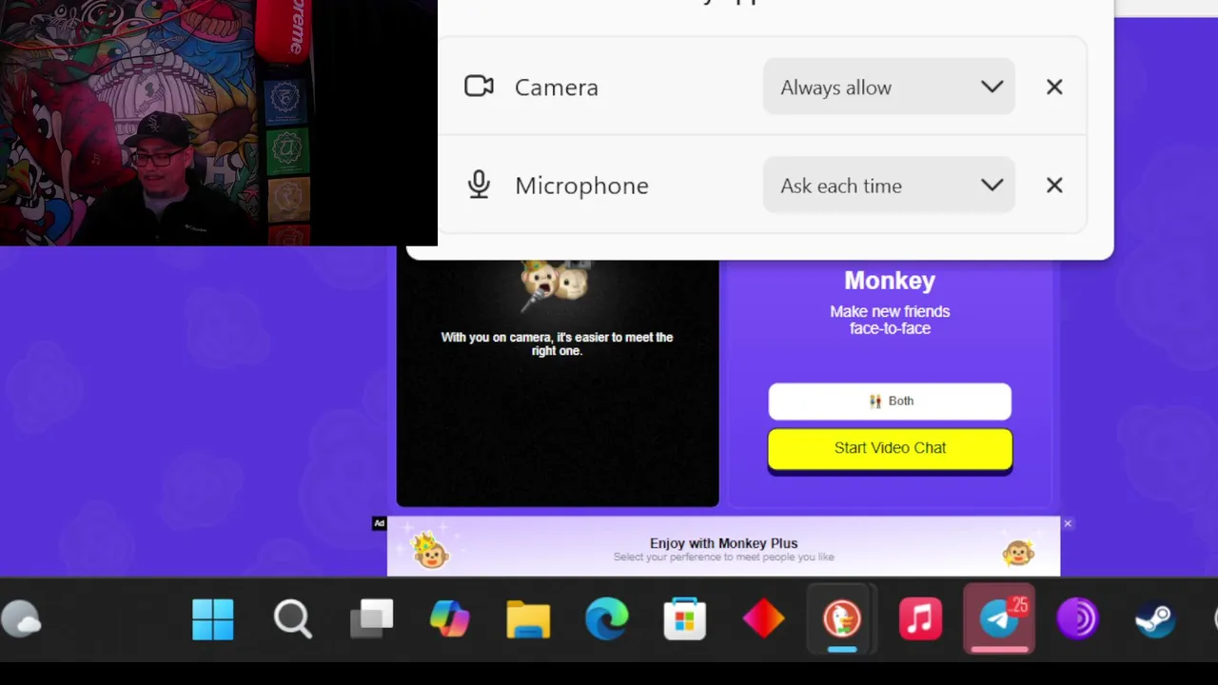Click the Monkey heading text

click(x=890, y=281)
